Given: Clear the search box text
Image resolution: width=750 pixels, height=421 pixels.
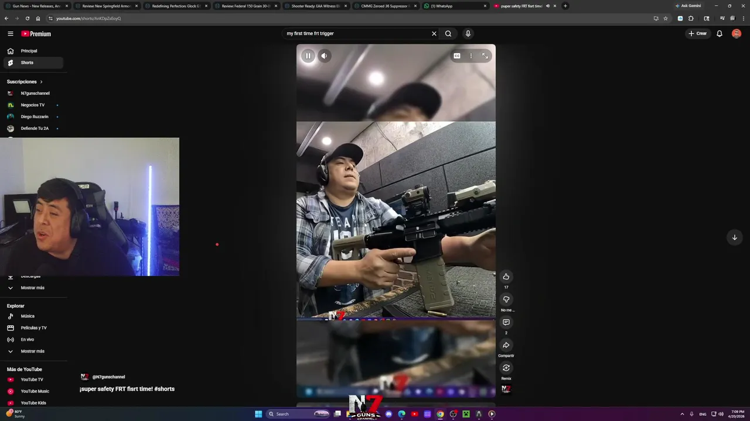Looking at the screenshot, I should [x=434, y=34].
